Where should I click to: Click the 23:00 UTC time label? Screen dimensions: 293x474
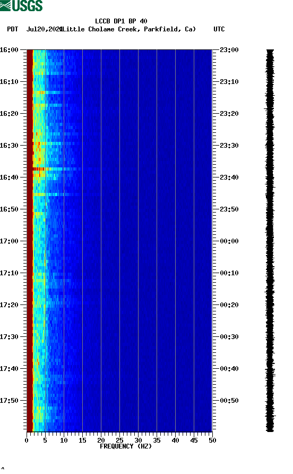[x=229, y=50]
